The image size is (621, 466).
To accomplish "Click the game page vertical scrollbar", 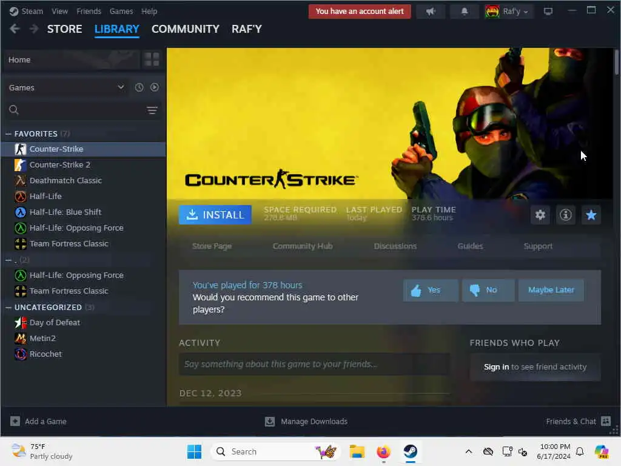I will (617, 61).
